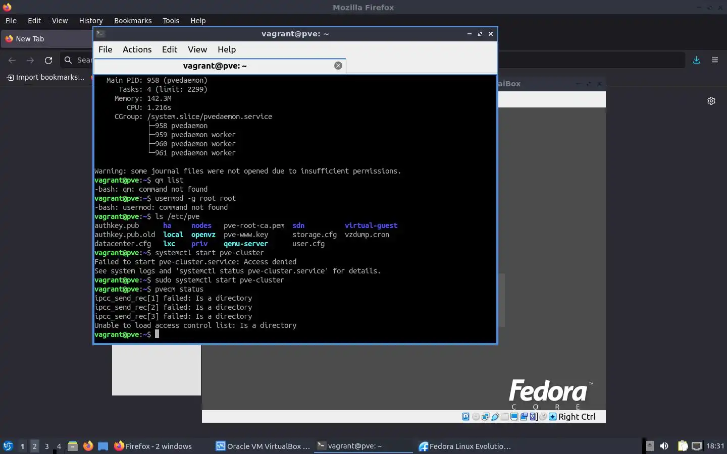Launch Firefox from taskbar quick launcher
The width and height of the screenshot is (727, 454).
click(88, 446)
